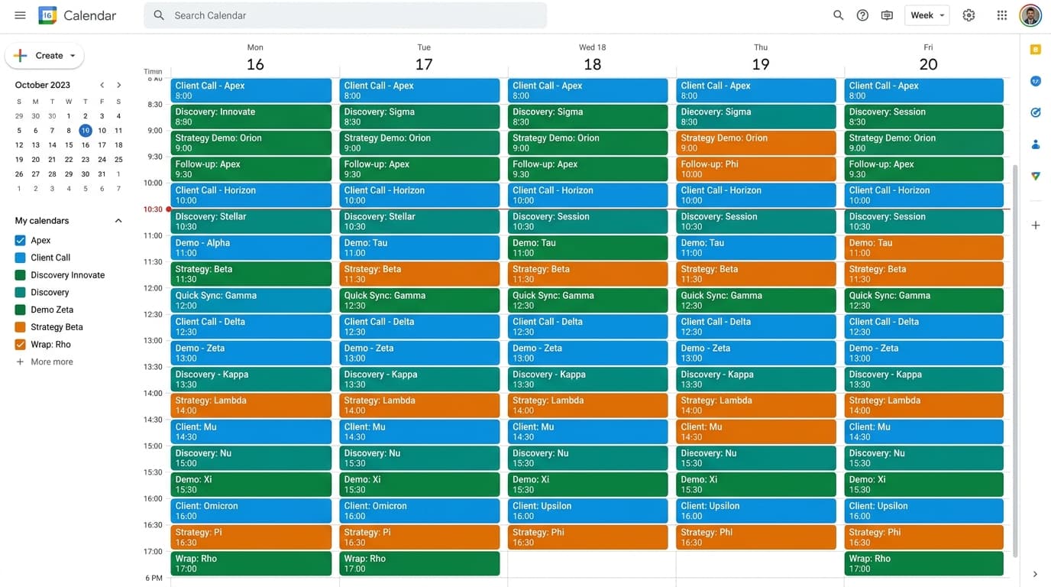Open Friday's Wrap: Rho event
1051x587 pixels.
(x=924, y=563)
